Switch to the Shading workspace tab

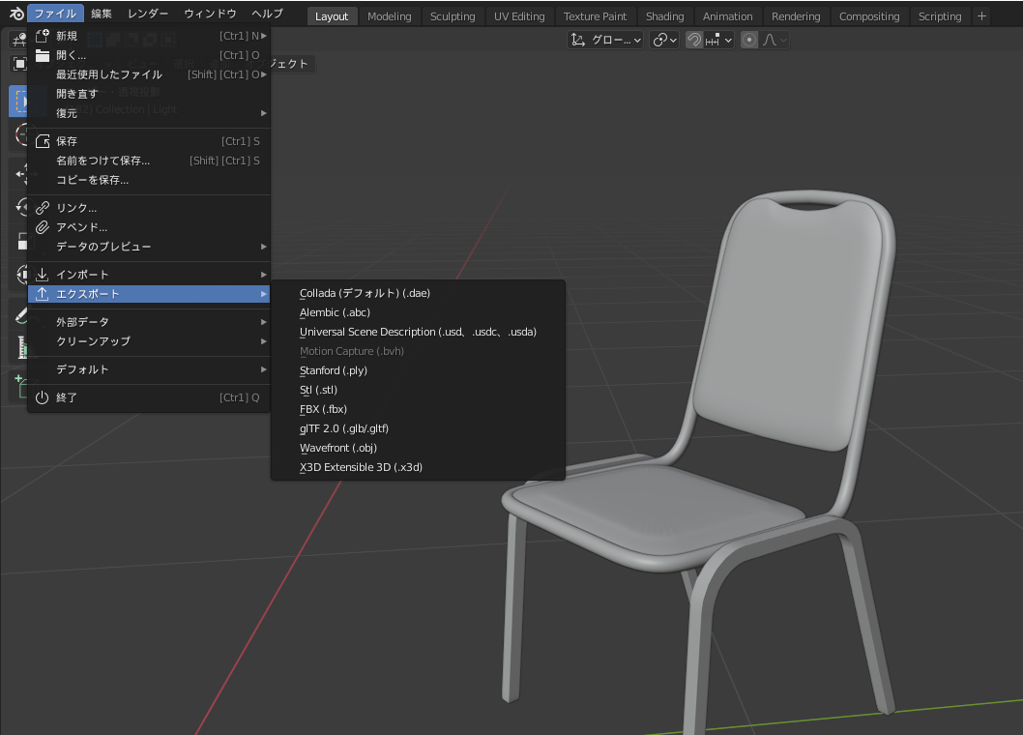click(x=665, y=16)
